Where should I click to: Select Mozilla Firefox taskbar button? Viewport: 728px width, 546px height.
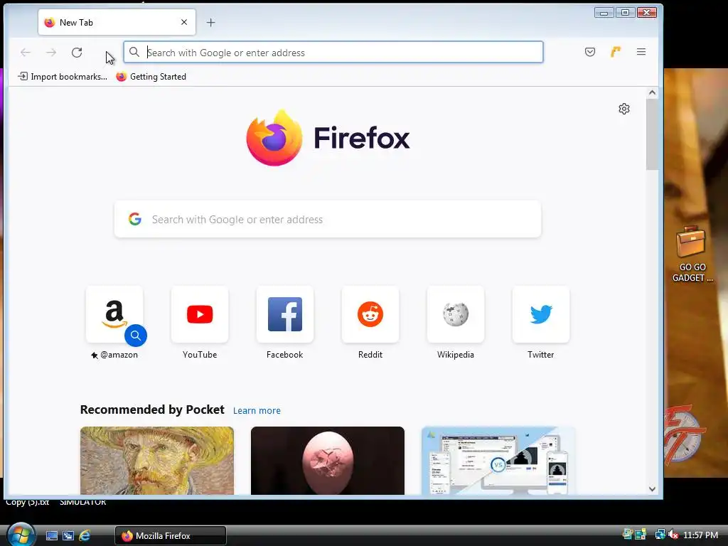(x=171, y=536)
